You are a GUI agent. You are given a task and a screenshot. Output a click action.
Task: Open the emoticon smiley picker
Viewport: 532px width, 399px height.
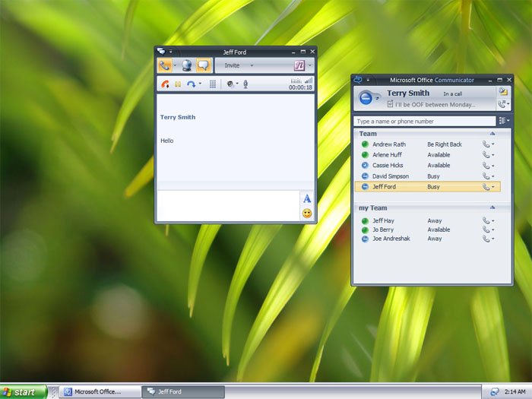tap(307, 214)
